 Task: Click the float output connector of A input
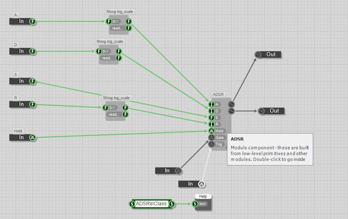[33, 21]
